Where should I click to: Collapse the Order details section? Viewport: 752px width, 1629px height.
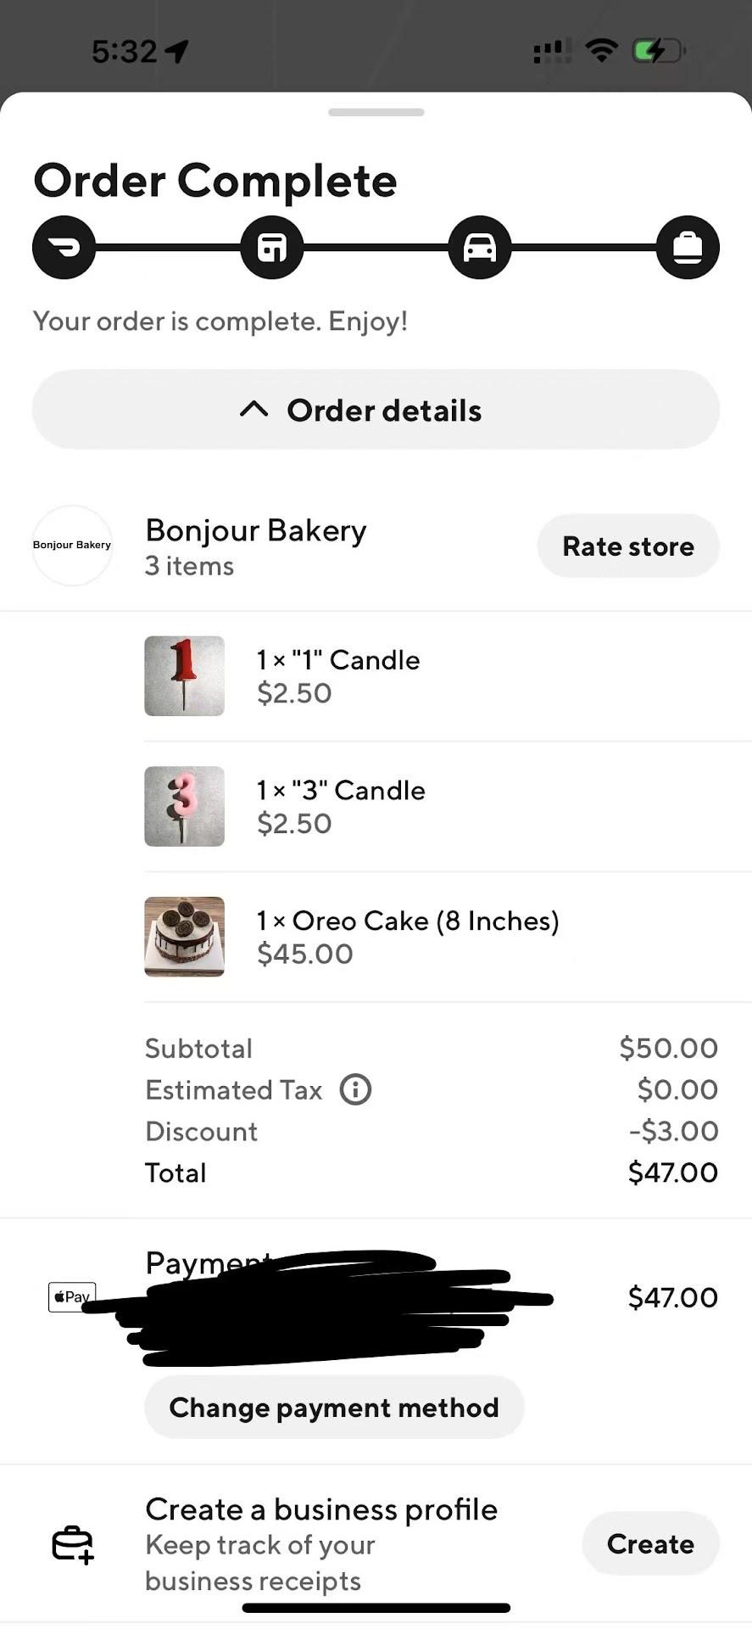click(x=376, y=410)
